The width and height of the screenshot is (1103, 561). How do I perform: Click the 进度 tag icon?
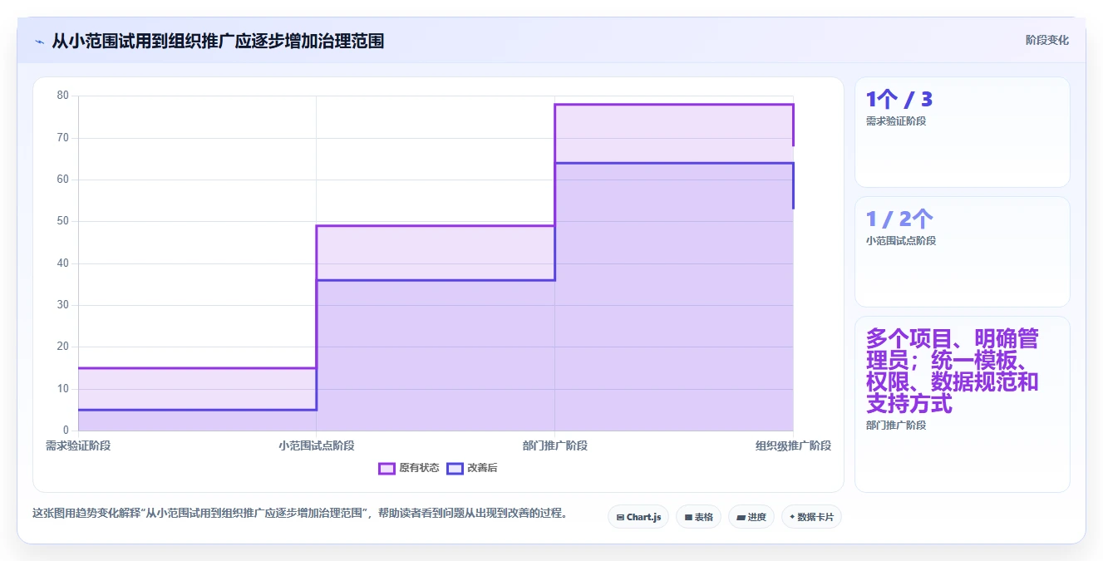coord(741,517)
